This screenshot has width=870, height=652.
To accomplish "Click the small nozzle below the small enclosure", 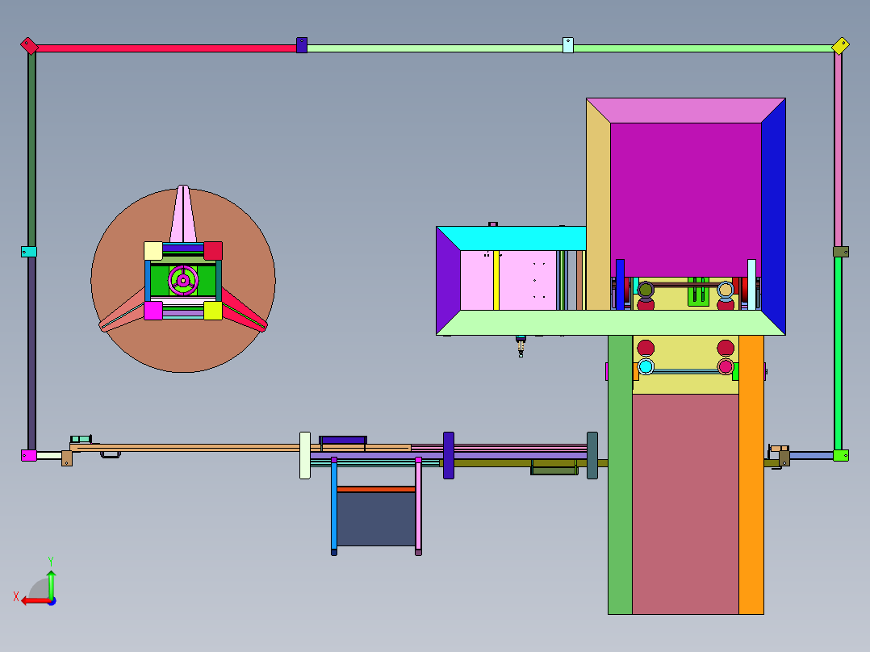I will [x=521, y=346].
